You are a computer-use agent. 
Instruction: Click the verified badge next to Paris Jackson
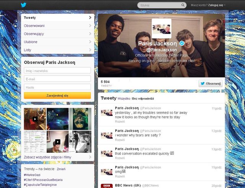point(182,43)
